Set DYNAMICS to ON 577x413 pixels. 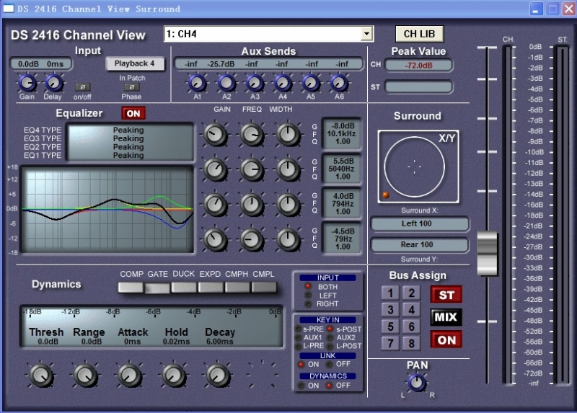coord(301,386)
